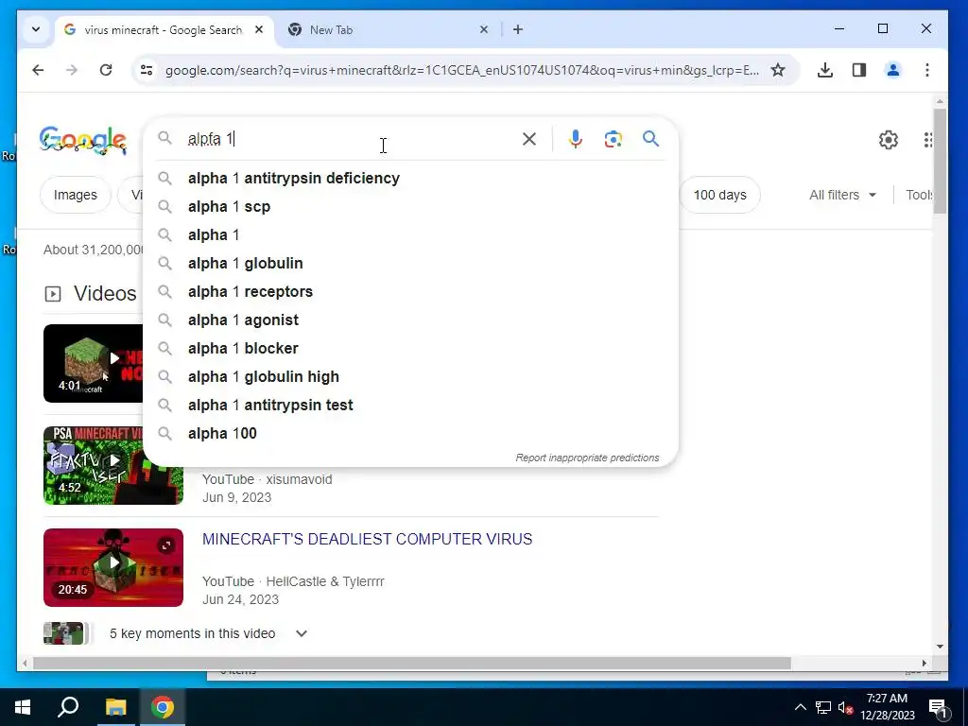The image size is (968, 726).
Task: Select the virus minecraft Google Search tab
Action: coord(164,29)
